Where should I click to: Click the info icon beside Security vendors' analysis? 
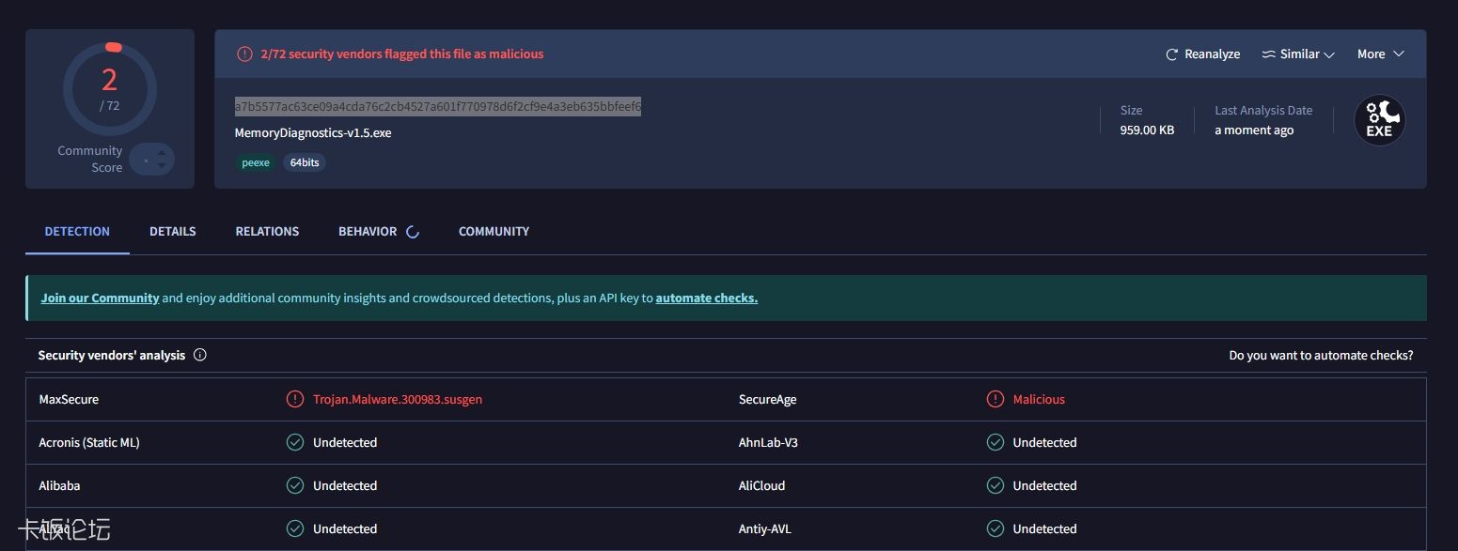[198, 355]
